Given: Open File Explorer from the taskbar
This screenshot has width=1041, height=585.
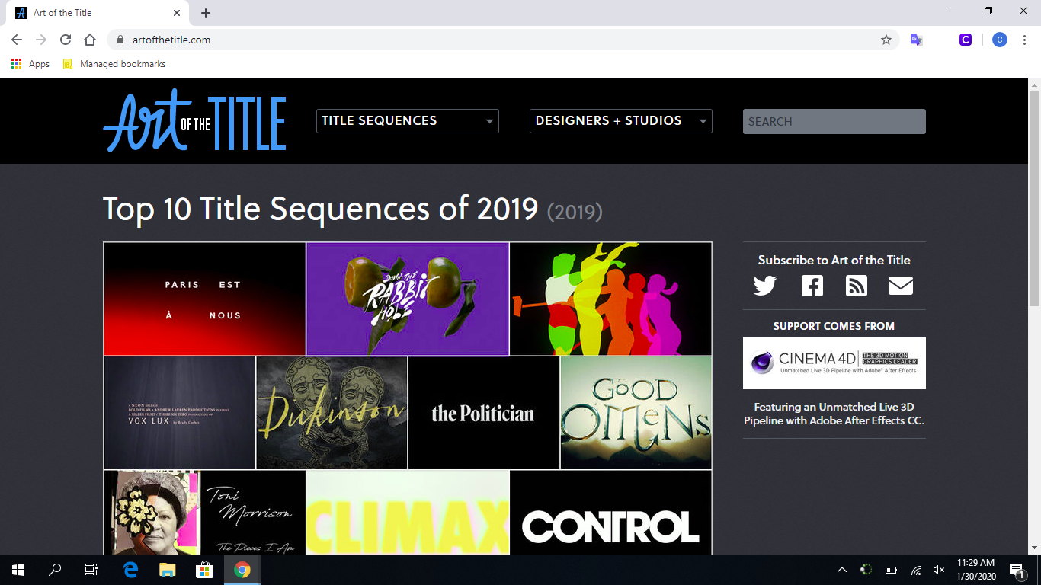Looking at the screenshot, I should click(167, 570).
